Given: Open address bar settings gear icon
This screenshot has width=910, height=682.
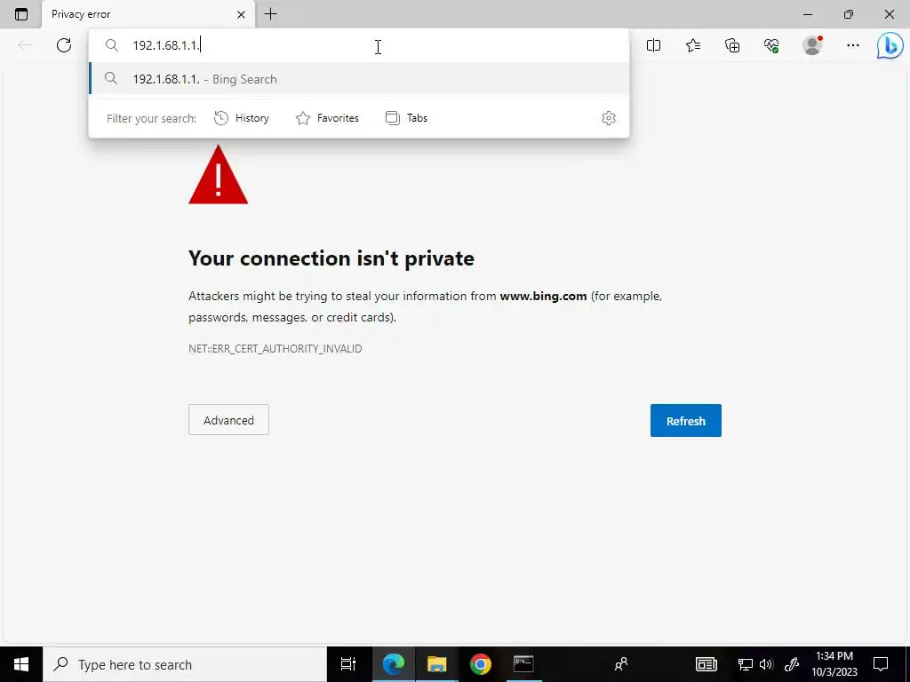Looking at the screenshot, I should point(608,118).
